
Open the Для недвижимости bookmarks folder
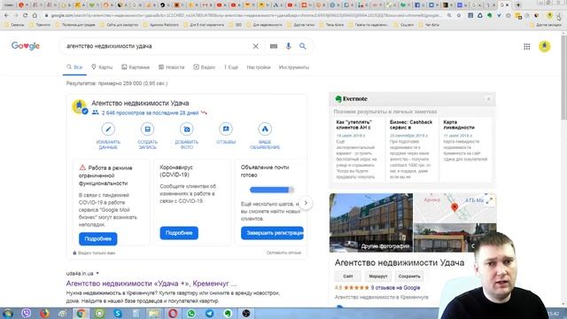click(x=265, y=25)
